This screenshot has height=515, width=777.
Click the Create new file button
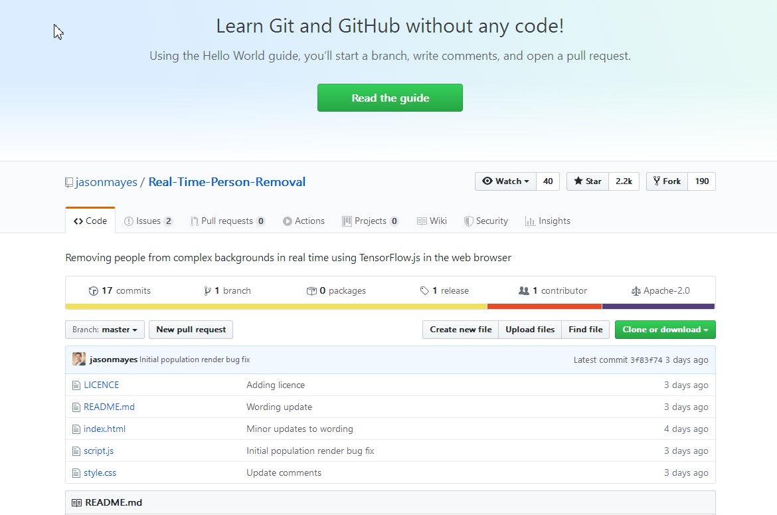pyautogui.click(x=461, y=330)
